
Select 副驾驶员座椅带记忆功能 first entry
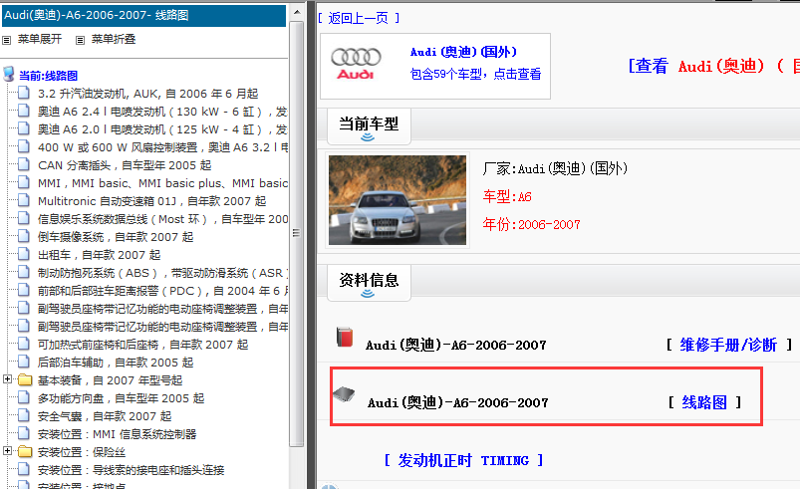pos(162,309)
